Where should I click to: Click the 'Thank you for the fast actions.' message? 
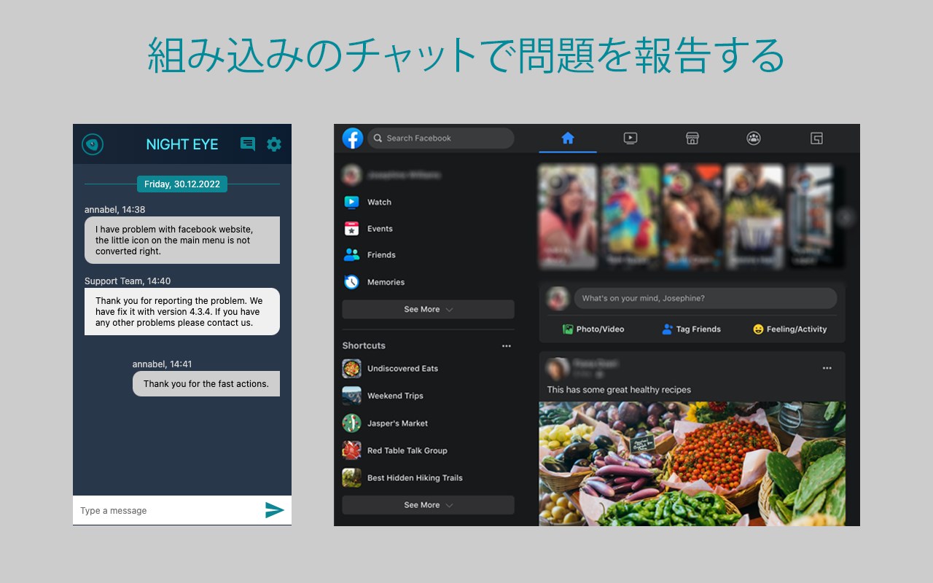206,383
